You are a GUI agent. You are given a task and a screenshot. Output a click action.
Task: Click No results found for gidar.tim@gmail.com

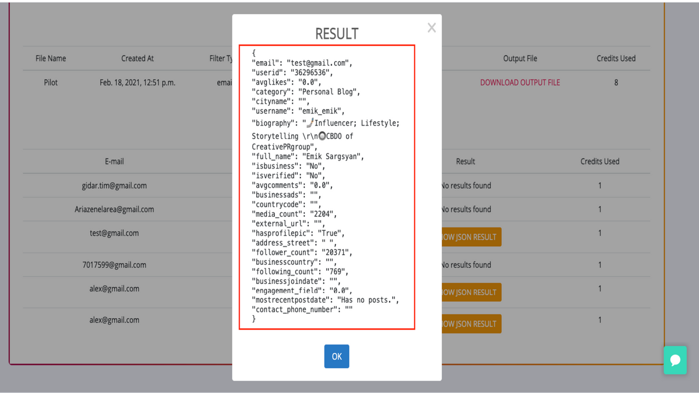466,186
